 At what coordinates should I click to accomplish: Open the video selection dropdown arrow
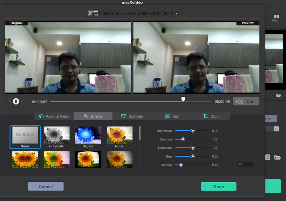pyautogui.click(x=177, y=13)
